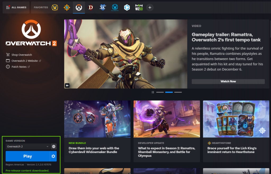
Task: Select Heroes of the Storm icon
Action: click(127, 7)
